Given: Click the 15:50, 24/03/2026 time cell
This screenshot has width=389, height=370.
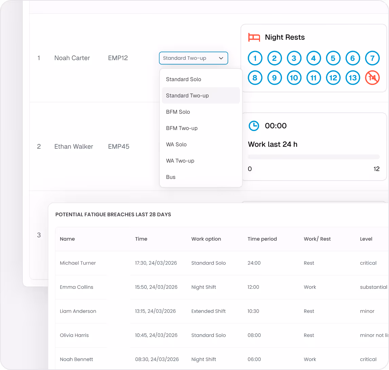Looking at the screenshot, I should 156,287.
